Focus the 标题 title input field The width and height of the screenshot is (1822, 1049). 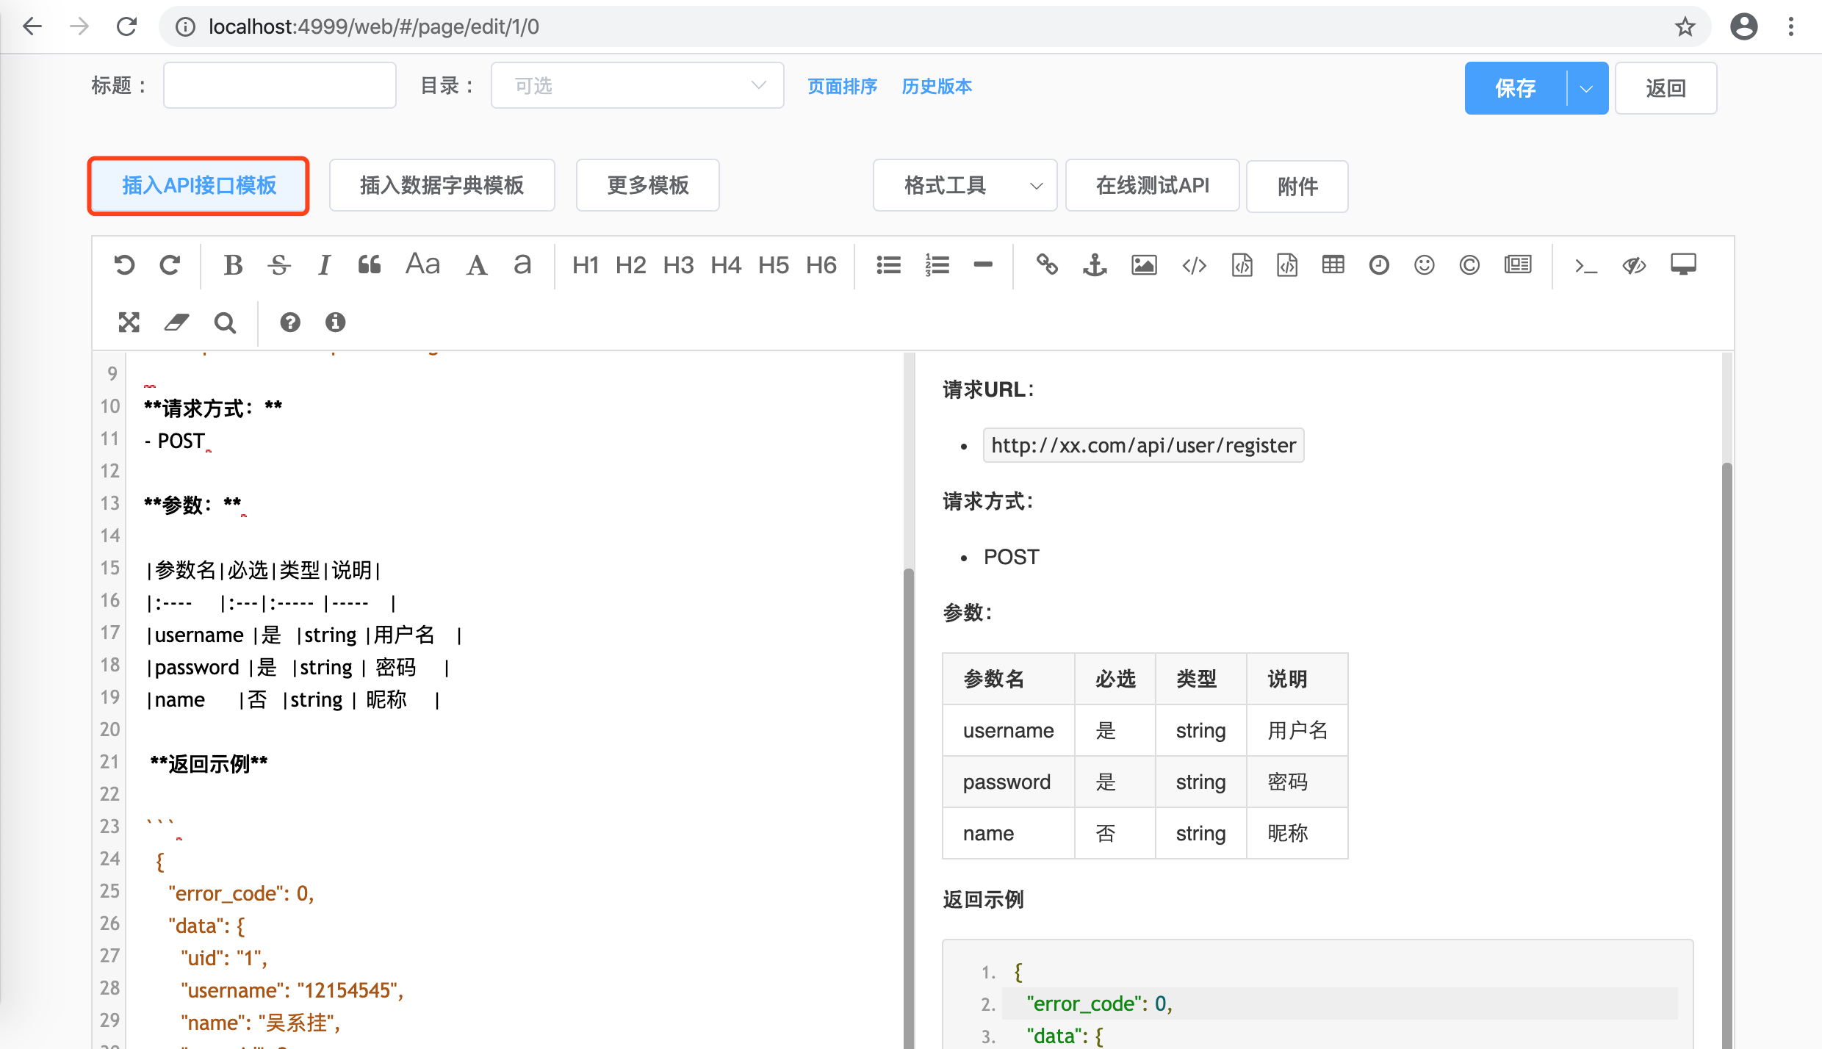pyautogui.click(x=279, y=86)
